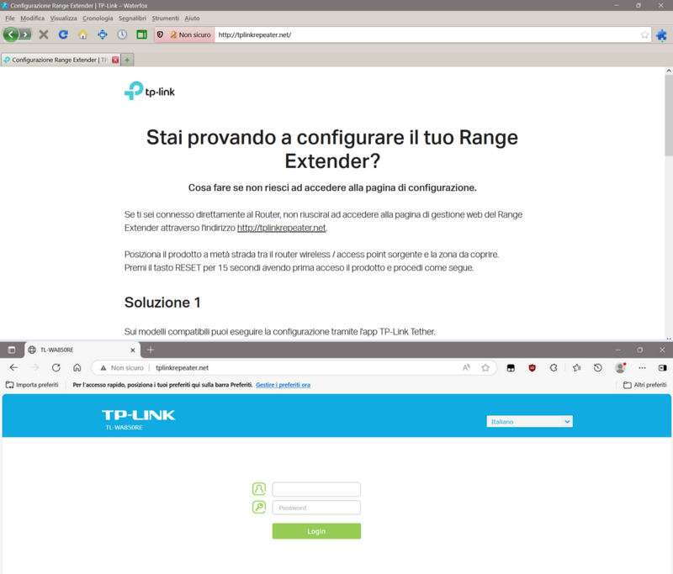Bookmark page with Waterfox star icon
This screenshot has height=574, width=673.
coord(644,34)
